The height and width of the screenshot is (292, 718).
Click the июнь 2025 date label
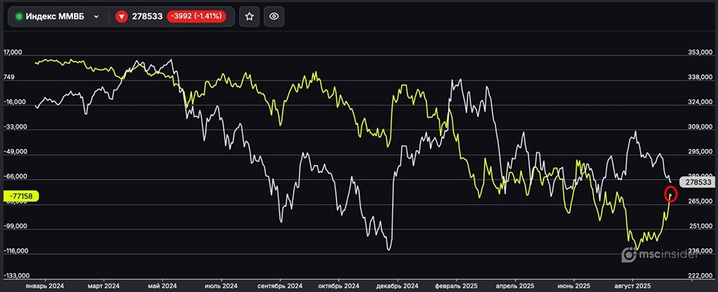[574, 286]
